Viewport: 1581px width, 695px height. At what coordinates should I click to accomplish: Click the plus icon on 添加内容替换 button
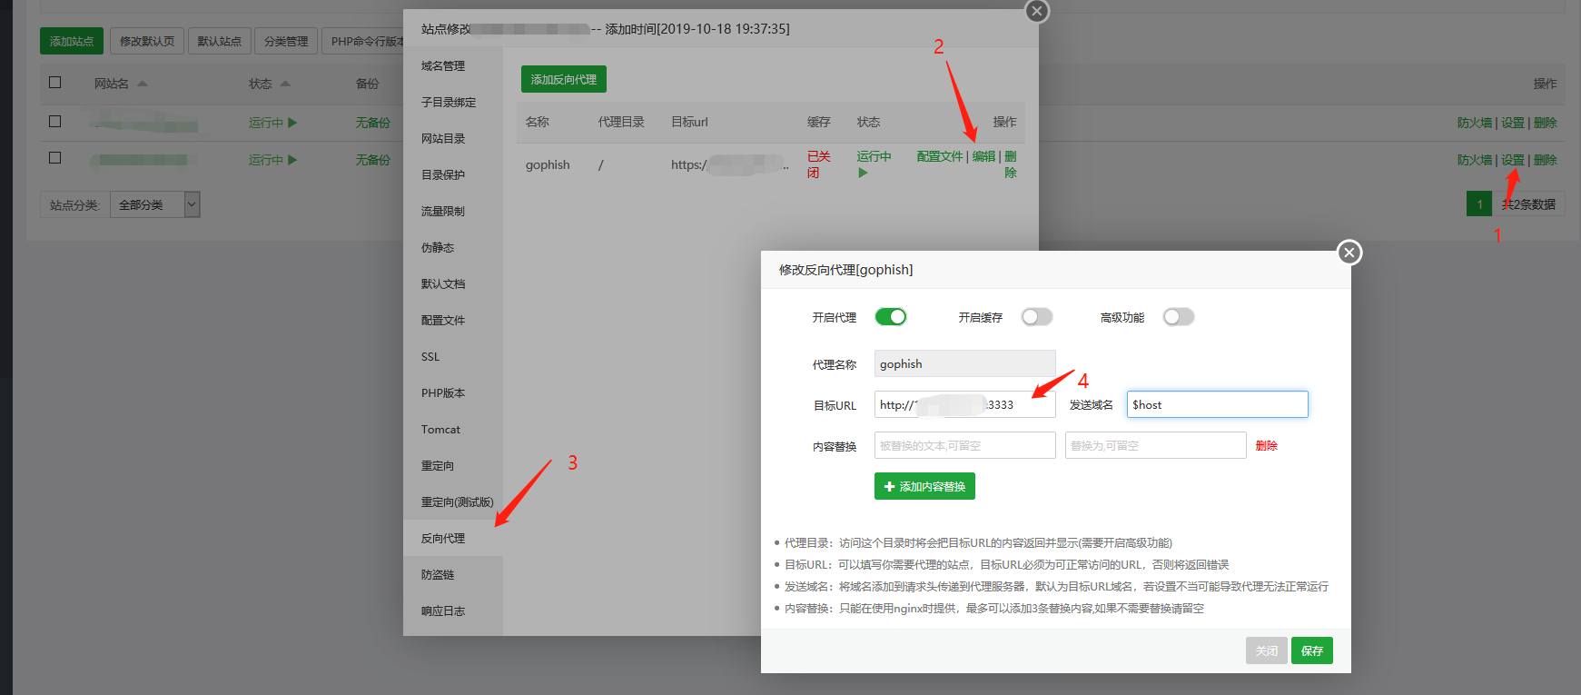click(x=890, y=487)
